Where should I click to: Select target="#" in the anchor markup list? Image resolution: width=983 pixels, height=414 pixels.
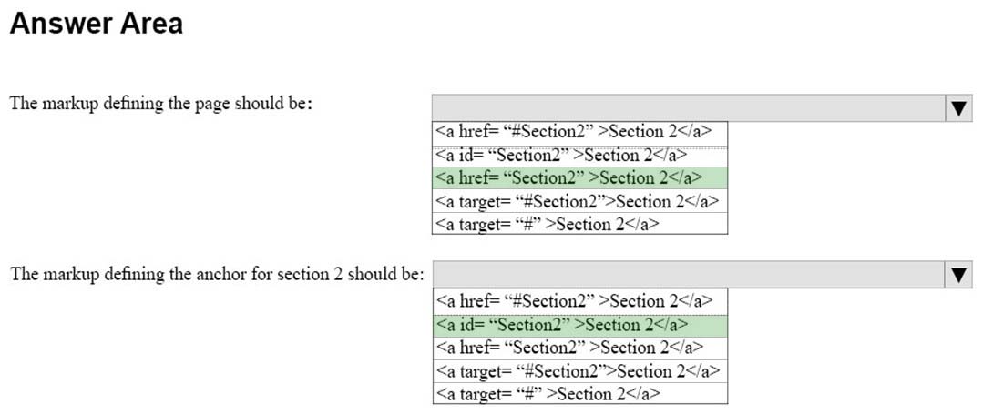[580, 393]
